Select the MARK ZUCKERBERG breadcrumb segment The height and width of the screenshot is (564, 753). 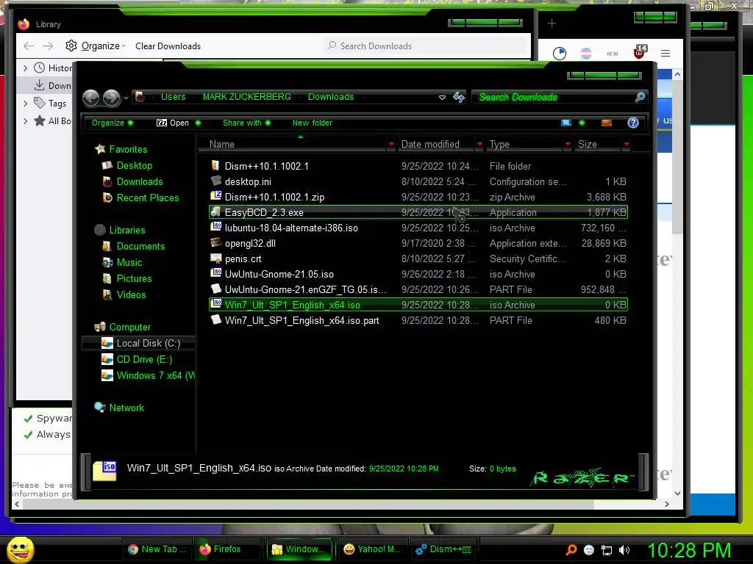(x=247, y=97)
